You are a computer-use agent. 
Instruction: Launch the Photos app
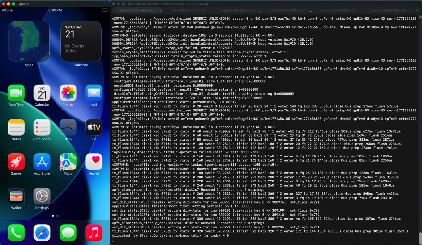click(68, 93)
